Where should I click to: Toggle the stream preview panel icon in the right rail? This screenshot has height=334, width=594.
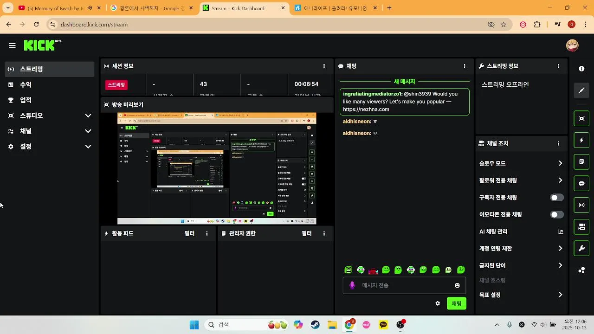(581, 118)
